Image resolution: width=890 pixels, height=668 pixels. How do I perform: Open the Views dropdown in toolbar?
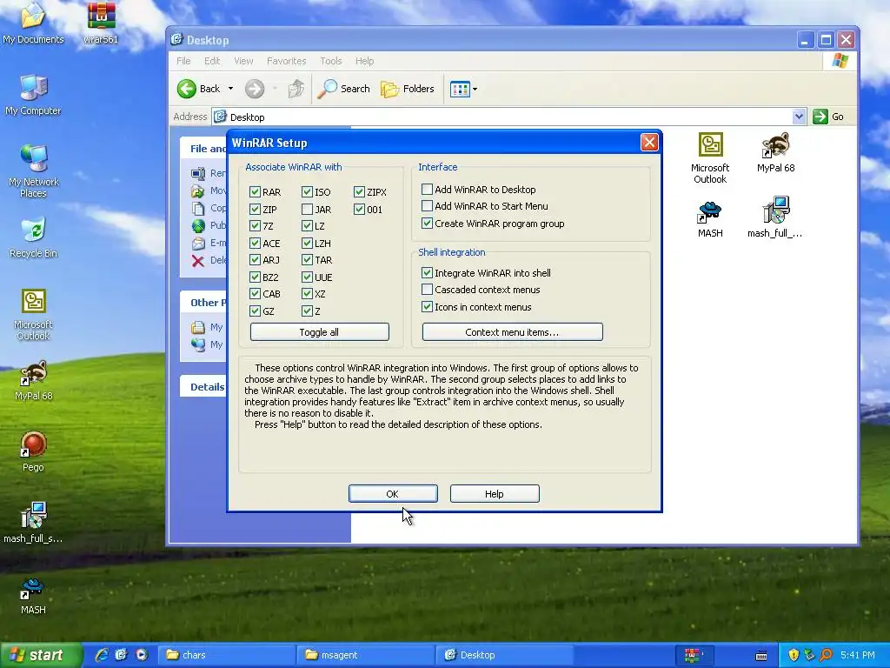coord(475,89)
